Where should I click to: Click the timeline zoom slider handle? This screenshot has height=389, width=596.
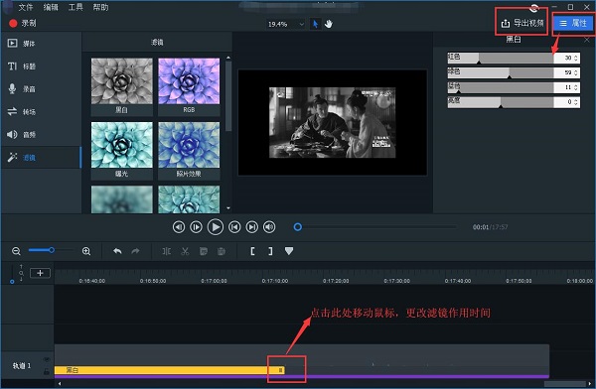52,250
